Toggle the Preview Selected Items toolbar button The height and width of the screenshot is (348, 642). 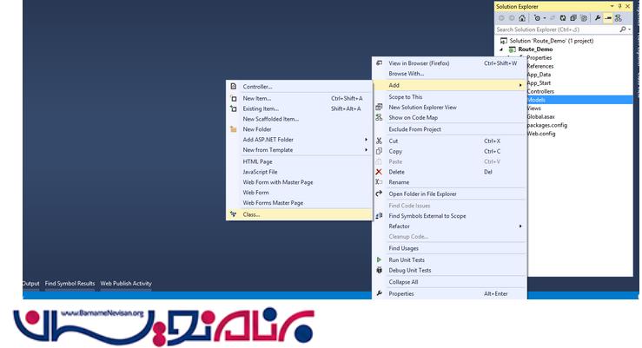pos(607,17)
